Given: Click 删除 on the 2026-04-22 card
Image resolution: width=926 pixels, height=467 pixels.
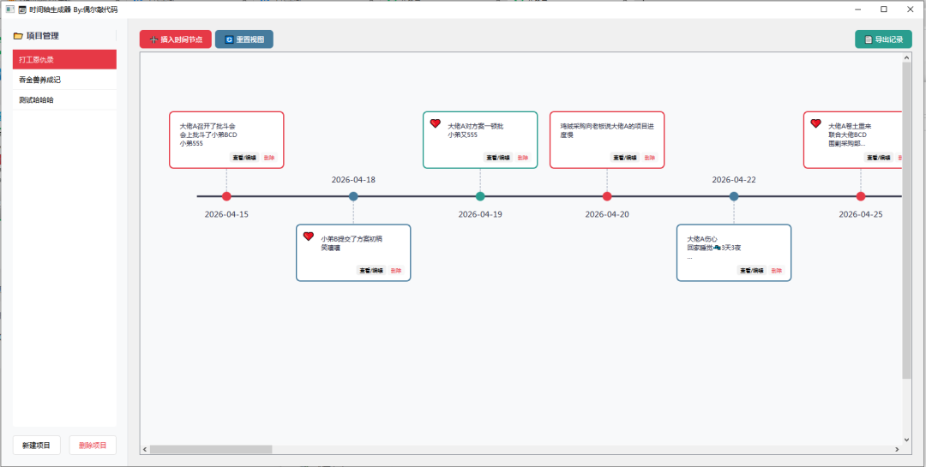Looking at the screenshot, I should 777,271.
